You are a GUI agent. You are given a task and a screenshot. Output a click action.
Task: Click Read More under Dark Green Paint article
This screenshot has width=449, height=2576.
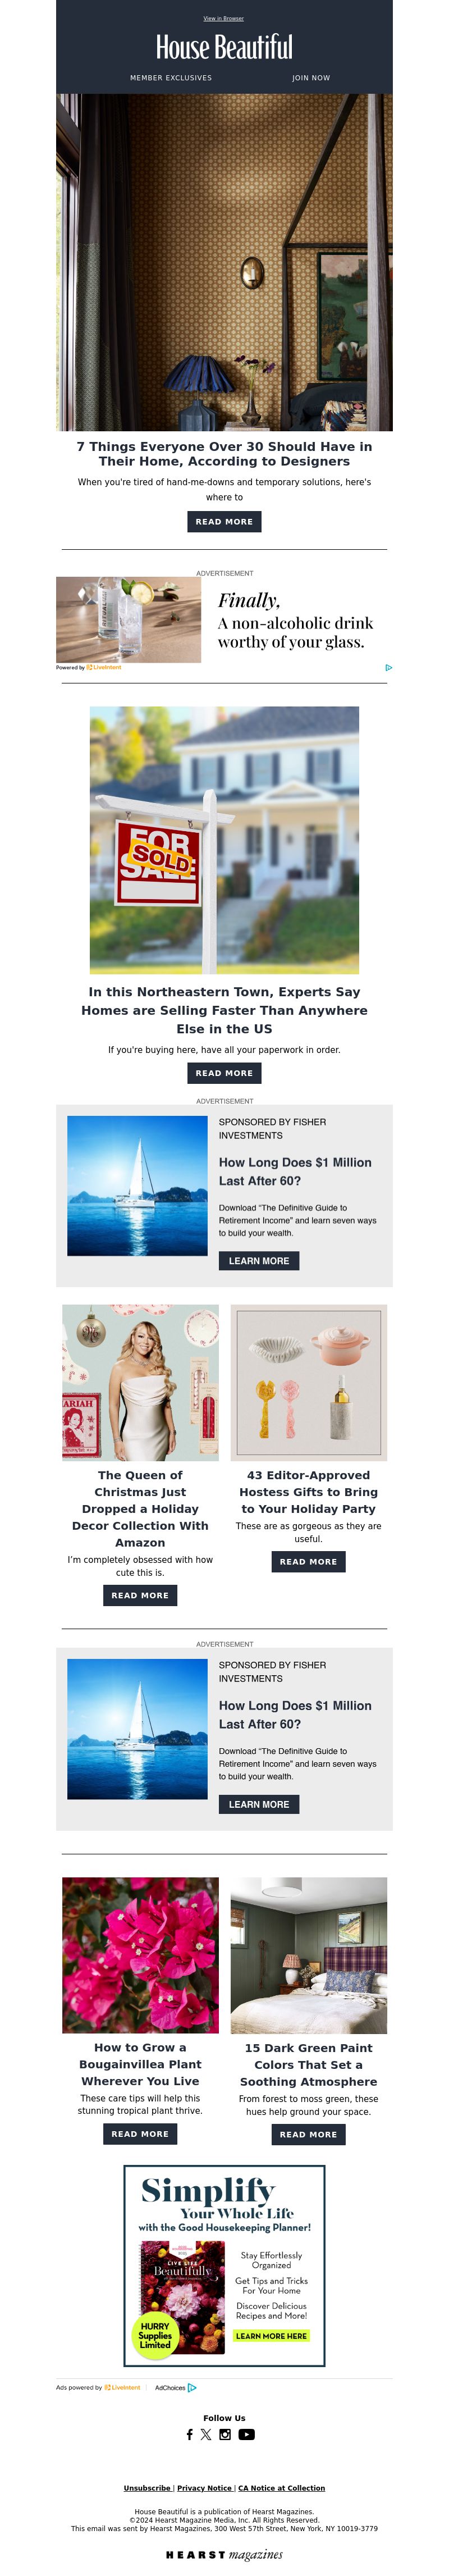click(x=308, y=2133)
